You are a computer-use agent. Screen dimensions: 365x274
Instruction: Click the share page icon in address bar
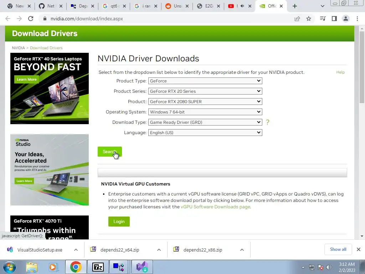297,19
